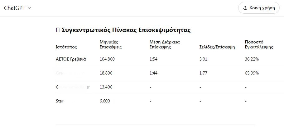284x127 pixels.
Task: Click the Μέση Διάρκεια Επίσκεψης column header
Action: [165, 44]
